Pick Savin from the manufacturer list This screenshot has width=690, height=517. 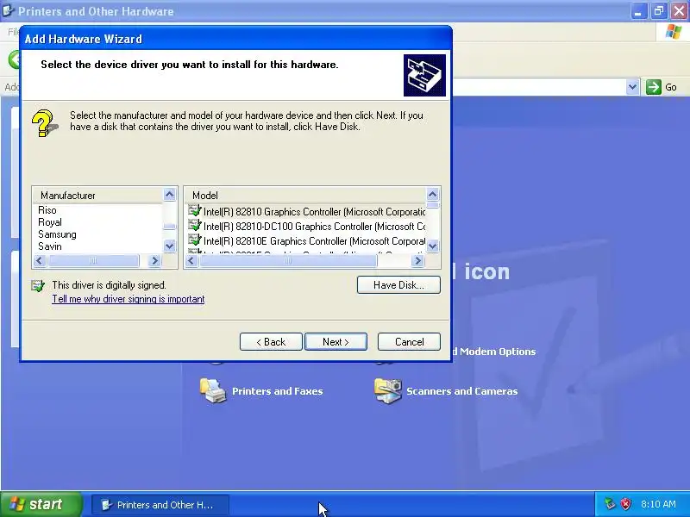[x=50, y=246]
